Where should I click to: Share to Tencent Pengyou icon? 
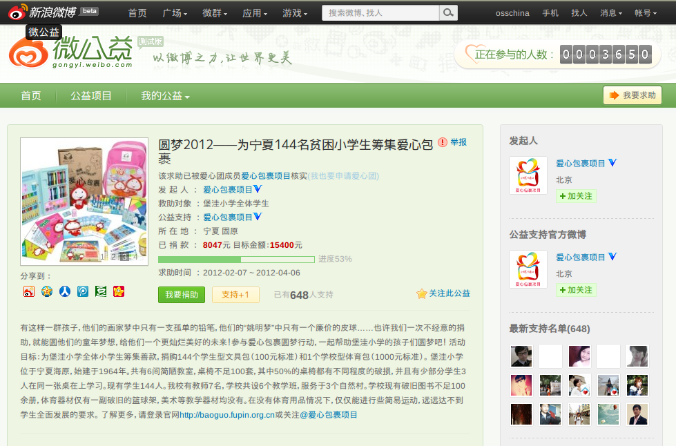click(83, 292)
